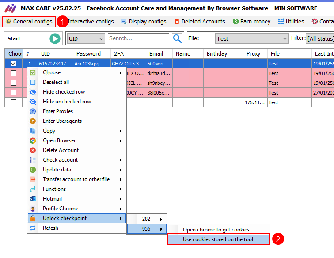Image resolution: width=334 pixels, height=258 pixels.
Task: Click the red Transfer account arrow icon
Action: 33,180
